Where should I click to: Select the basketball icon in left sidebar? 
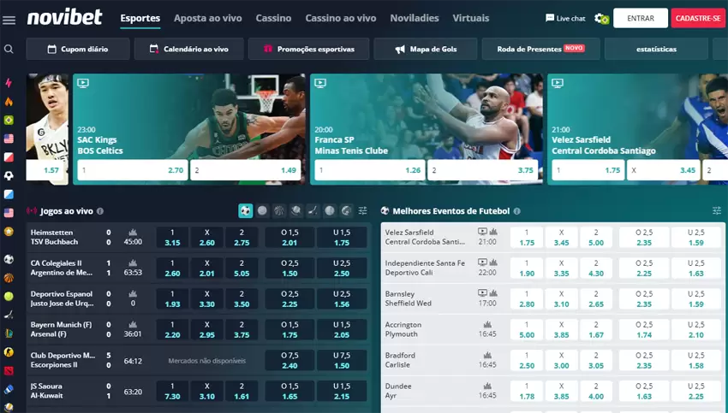point(9,278)
